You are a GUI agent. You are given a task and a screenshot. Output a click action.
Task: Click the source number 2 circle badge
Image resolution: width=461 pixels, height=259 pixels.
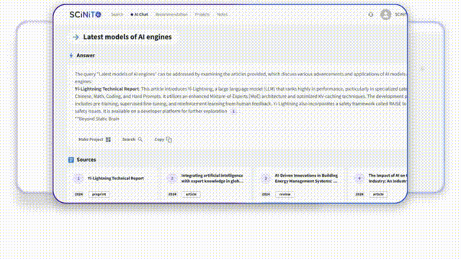click(172, 178)
